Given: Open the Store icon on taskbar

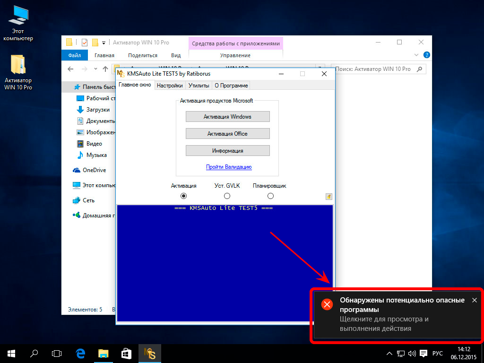Looking at the screenshot, I should coord(126,353).
